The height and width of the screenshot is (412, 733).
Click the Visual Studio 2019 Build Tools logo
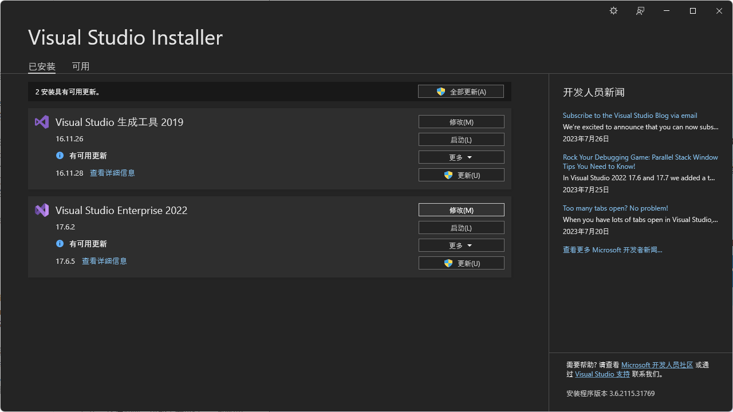pos(42,122)
